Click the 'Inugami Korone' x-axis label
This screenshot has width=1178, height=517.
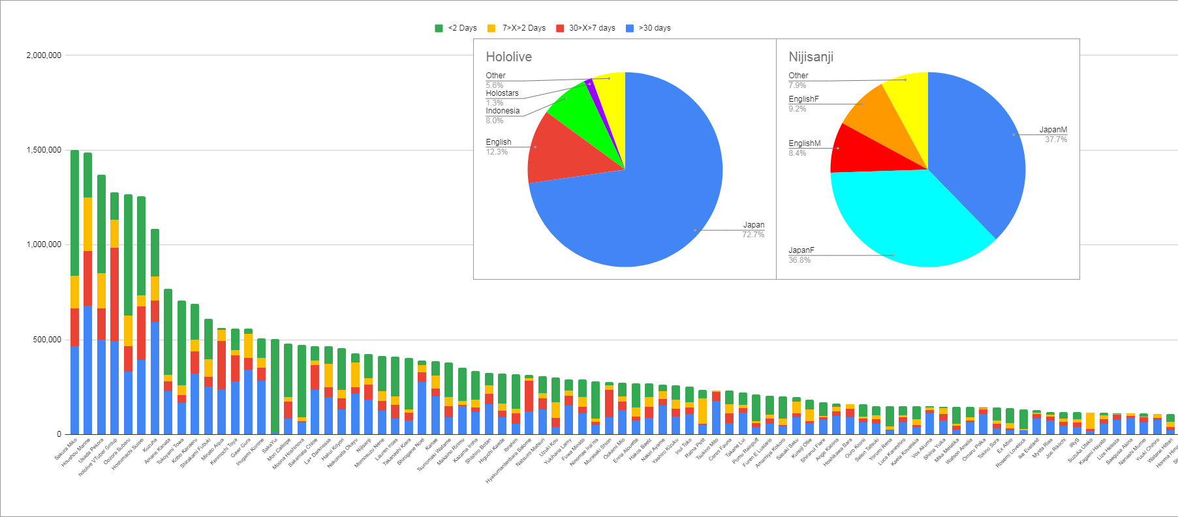click(x=251, y=451)
